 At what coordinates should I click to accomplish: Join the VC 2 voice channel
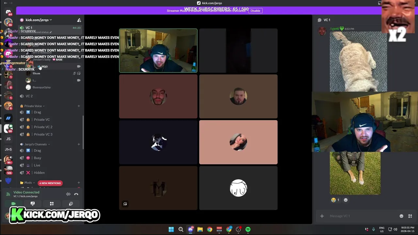(x=50, y=96)
